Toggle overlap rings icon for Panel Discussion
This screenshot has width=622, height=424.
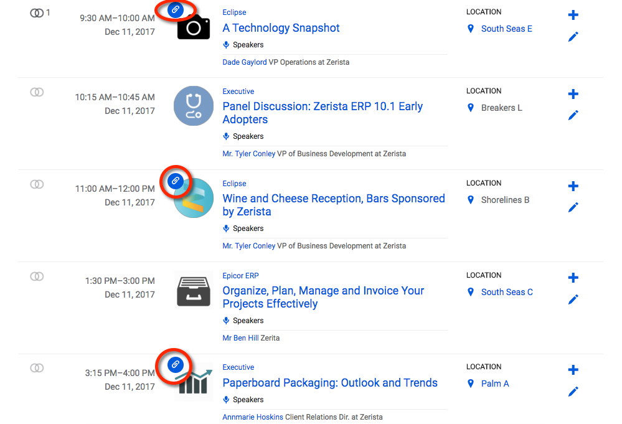click(x=37, y=92)
